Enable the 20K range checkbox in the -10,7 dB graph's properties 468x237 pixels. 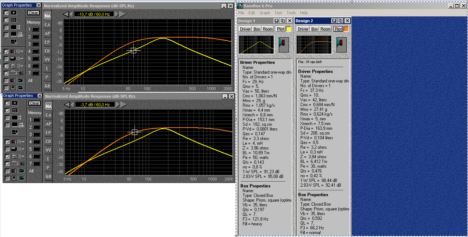pyautogui.click(x=6, y=35)
